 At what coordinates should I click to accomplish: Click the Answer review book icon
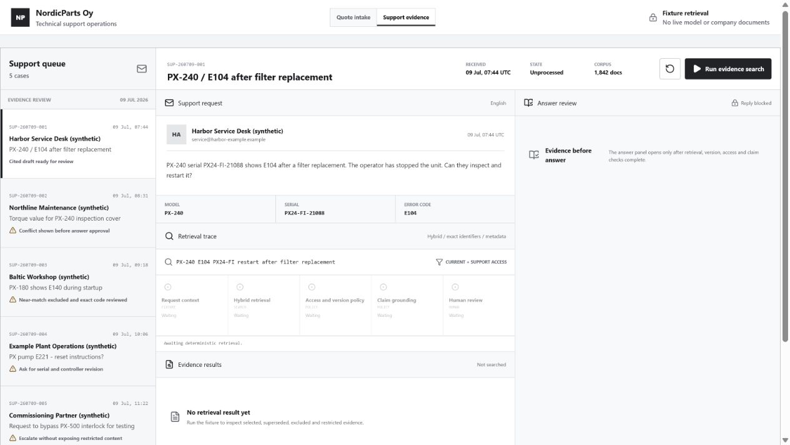528,103
